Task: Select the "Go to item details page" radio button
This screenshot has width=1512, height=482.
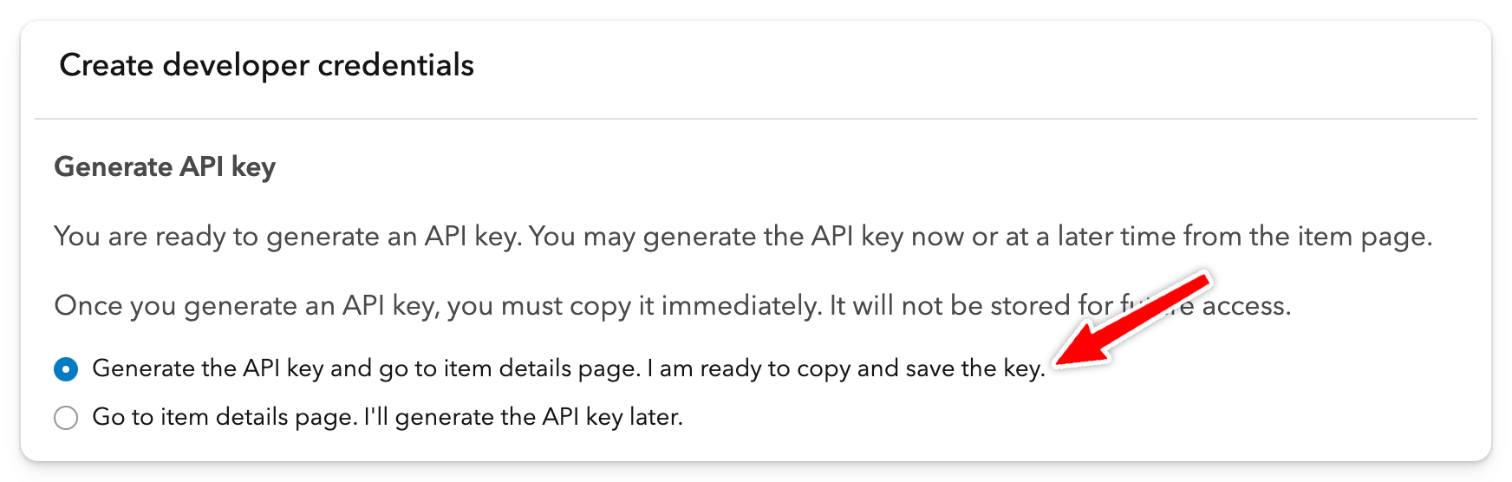Action: tap(66, 418)
